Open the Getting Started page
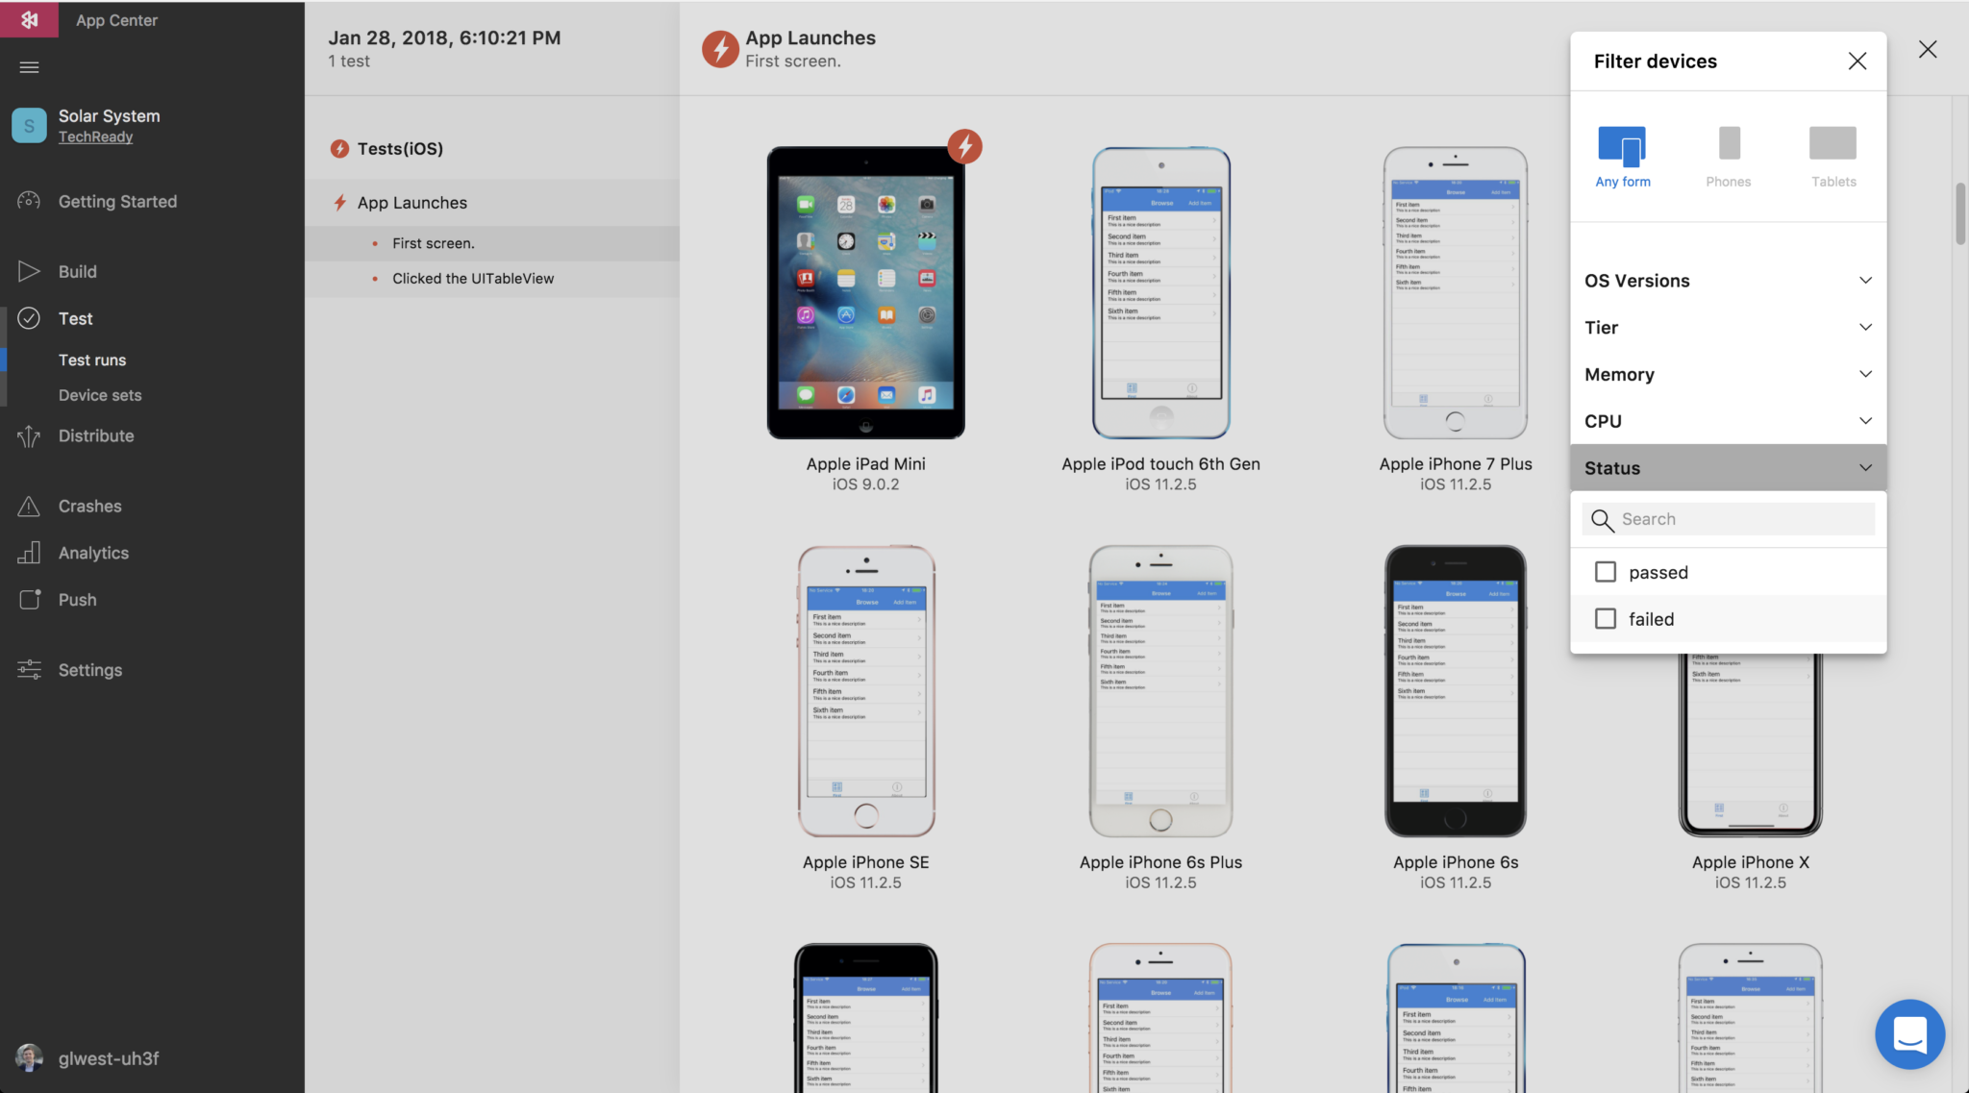The height and width of the screenshot is (1093, 1969). [117, 201]
